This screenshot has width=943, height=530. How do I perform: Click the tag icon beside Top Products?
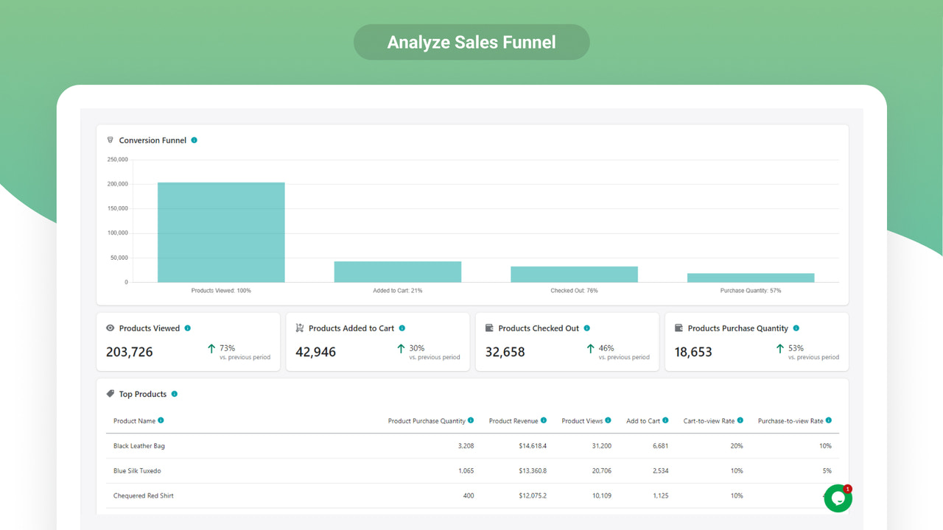click(109, 393)
